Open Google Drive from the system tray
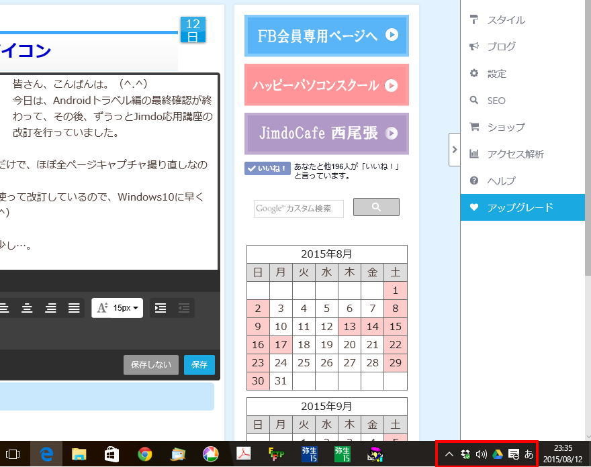Viewport: 591px width, 467px height. pyautogui.click(x=498, y=454)
